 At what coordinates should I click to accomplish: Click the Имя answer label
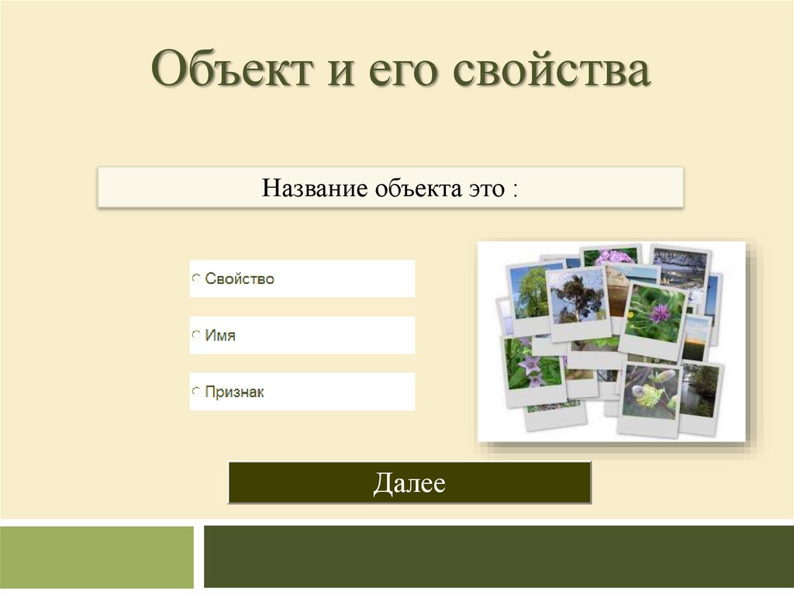click(x=220, y=335)
